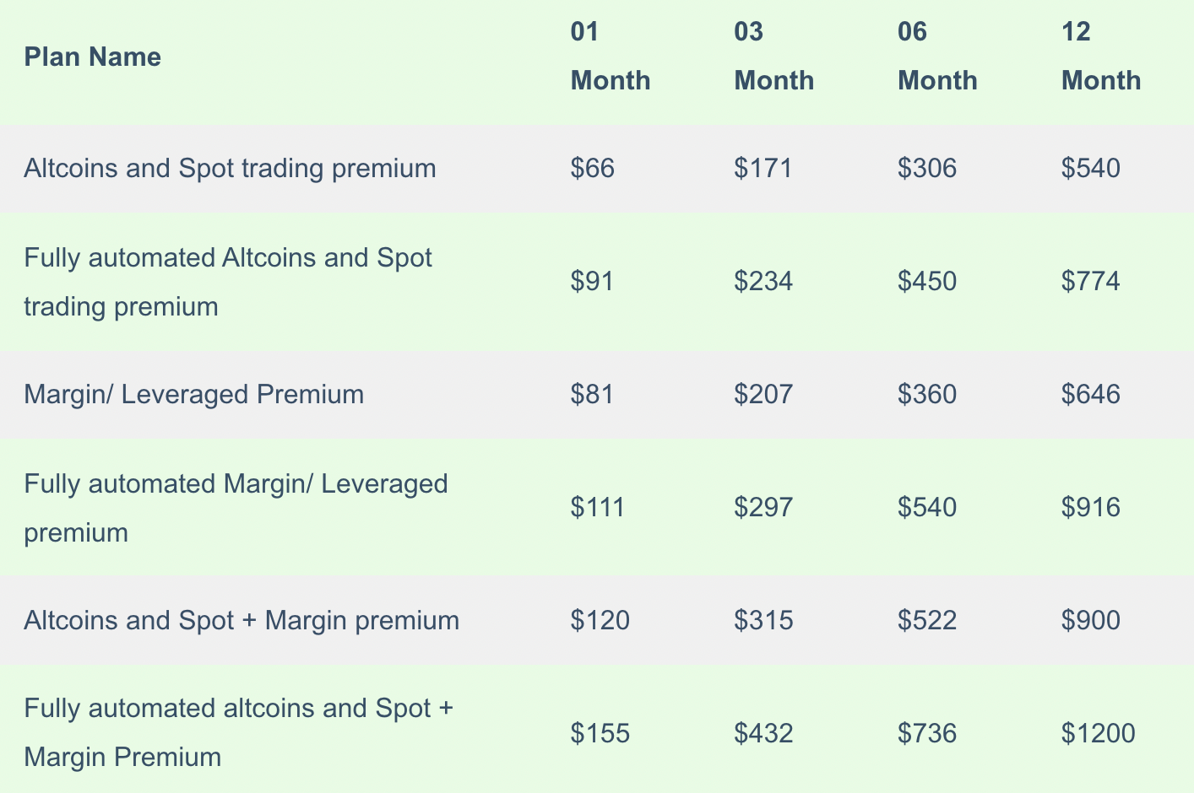Select the Margin/ Leveraged Premium plan name
1194x793 pixels.
click(194, 395)
